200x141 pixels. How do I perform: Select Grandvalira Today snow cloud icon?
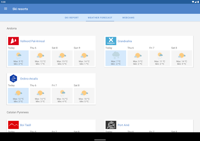coord(116,55)
